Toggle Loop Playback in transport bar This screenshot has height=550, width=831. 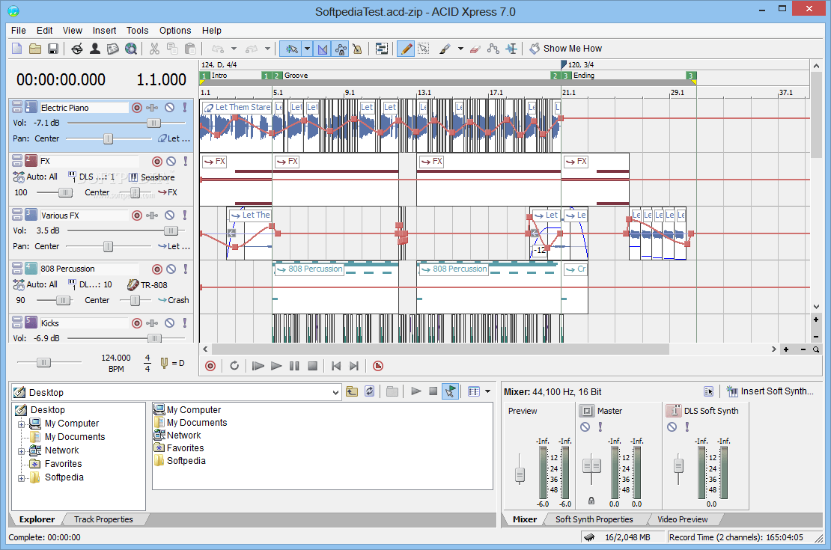point(234,366)
